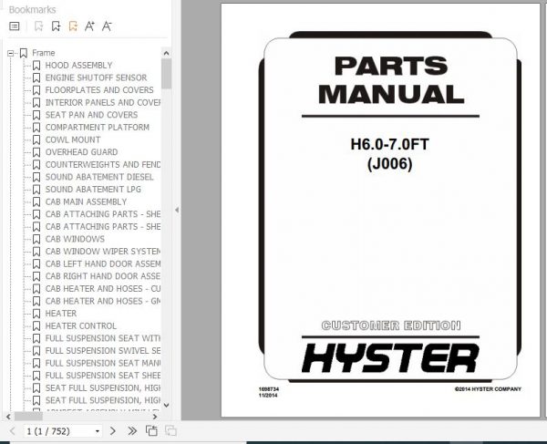Viewport: 547px width, 444px height.
Task: Click bookmark icon beside HOOD ASSEMBLY
Action: pos(36,66)
